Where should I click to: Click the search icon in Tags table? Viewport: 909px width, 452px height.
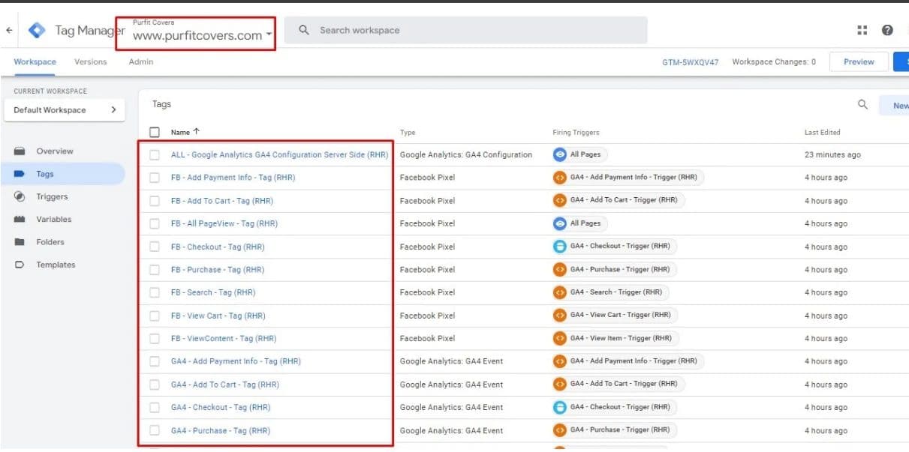point(863,105)
